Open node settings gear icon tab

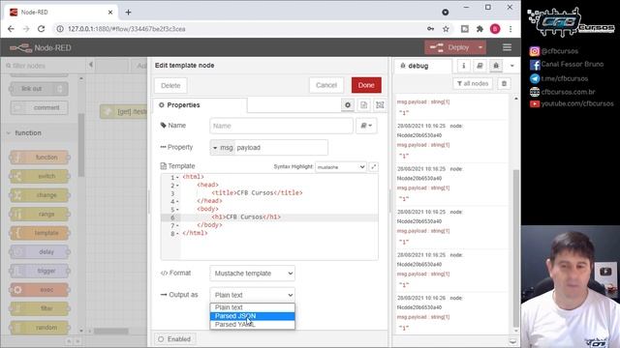pos(348,105)
